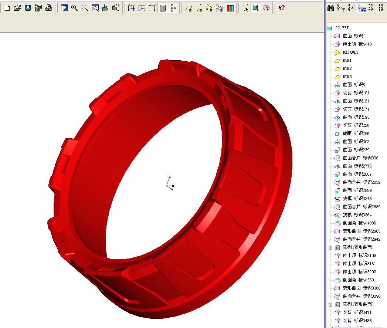Click the 拔模 标识3264 draft icon
Image resolution: width=387 pixels, height=328 pixels.
337,215
